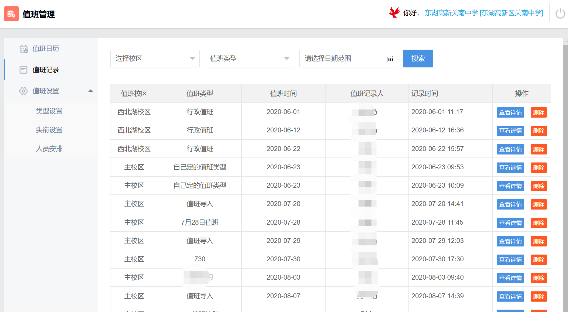The height and width of the screenshot is (312, 568).
Task: Click the red bird school logo
Action: pyautogui.click(x=394, y=13)
